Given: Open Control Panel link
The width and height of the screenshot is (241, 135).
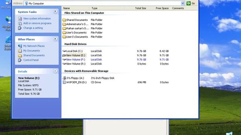Looking at the screenshot, I should tap(31, 60).
